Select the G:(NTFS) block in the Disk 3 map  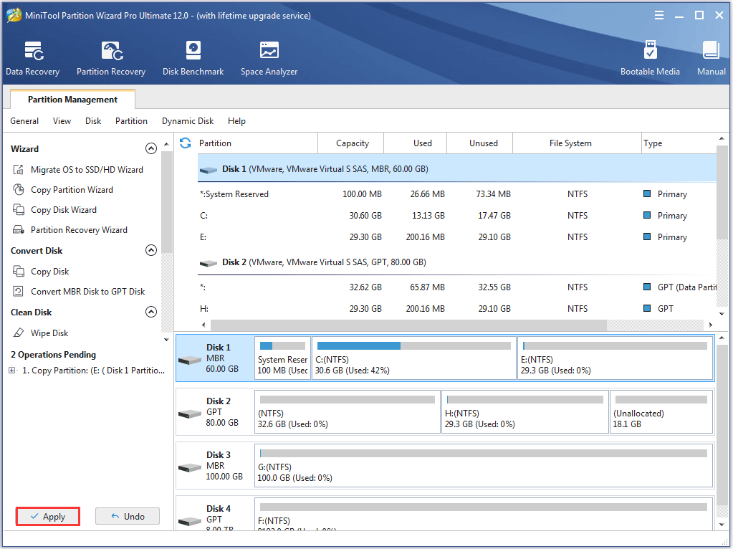click(484, 466)
